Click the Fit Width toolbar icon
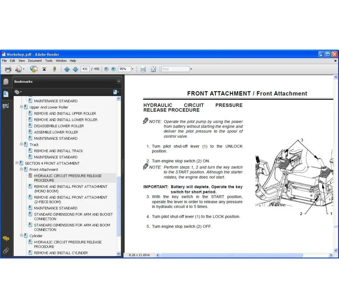 (142, 69)
